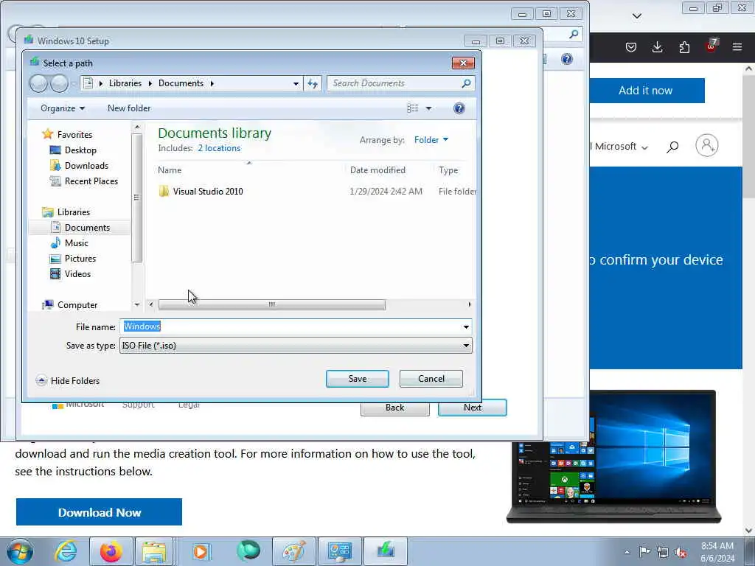Click Libraries in the address breadcrumb
Screen dimensions: 755x566
coord(125,83)
